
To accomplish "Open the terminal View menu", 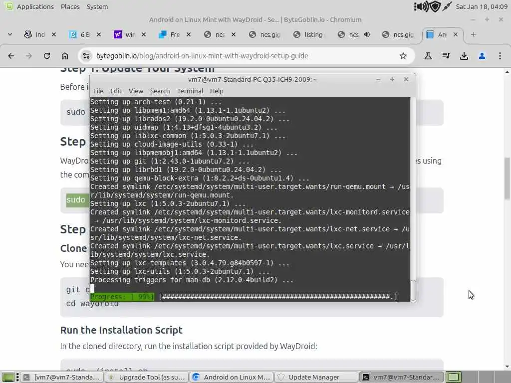I will click(x=136, y=91).
